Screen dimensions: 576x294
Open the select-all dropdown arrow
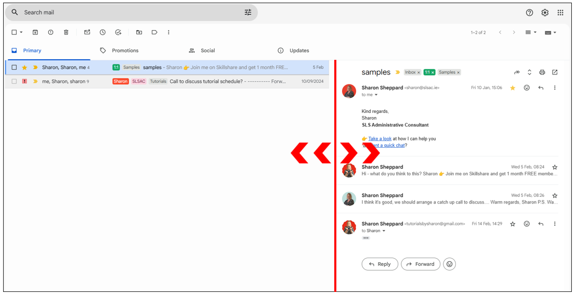pos(21,32)
